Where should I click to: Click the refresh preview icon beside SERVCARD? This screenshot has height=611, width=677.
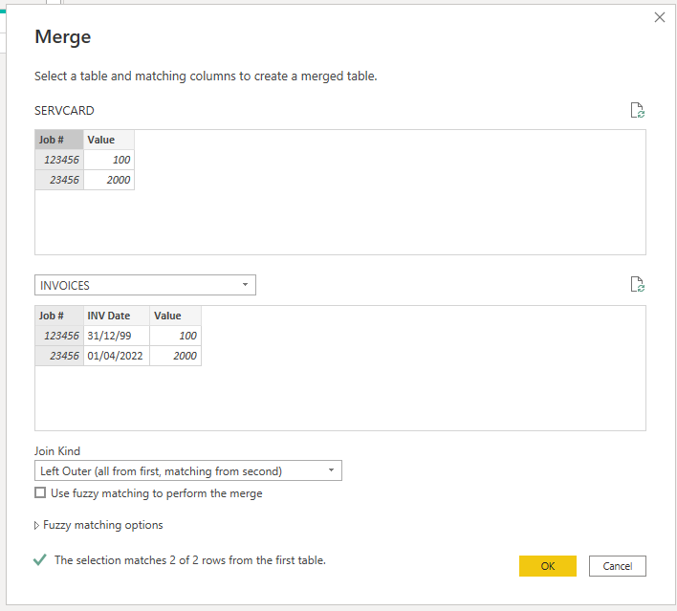coord(637,111)
